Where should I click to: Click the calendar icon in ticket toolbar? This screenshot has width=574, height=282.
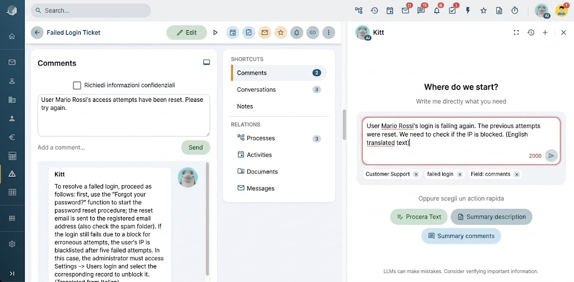233,32
